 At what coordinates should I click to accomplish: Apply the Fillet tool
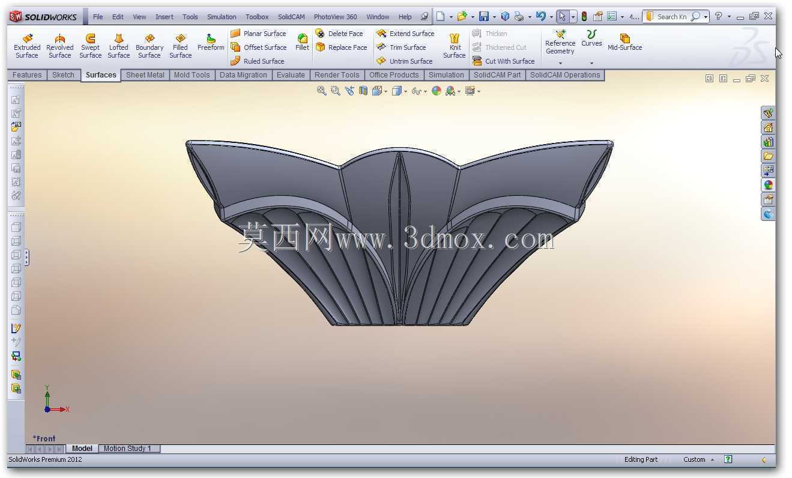pyautogui.click(x=302, y=43)
